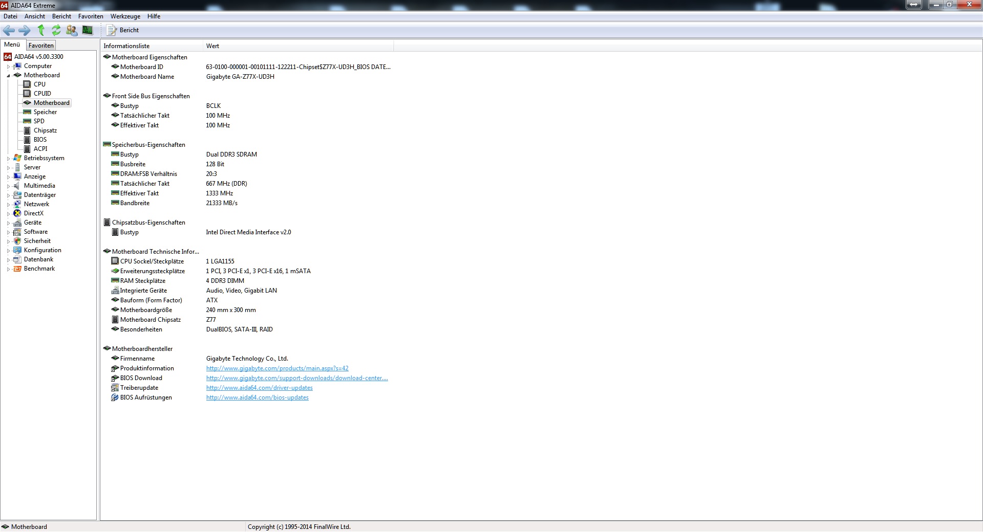The image size is (983, 532).
Task: Open the Datei menu
Action: (x=10, y=16)
